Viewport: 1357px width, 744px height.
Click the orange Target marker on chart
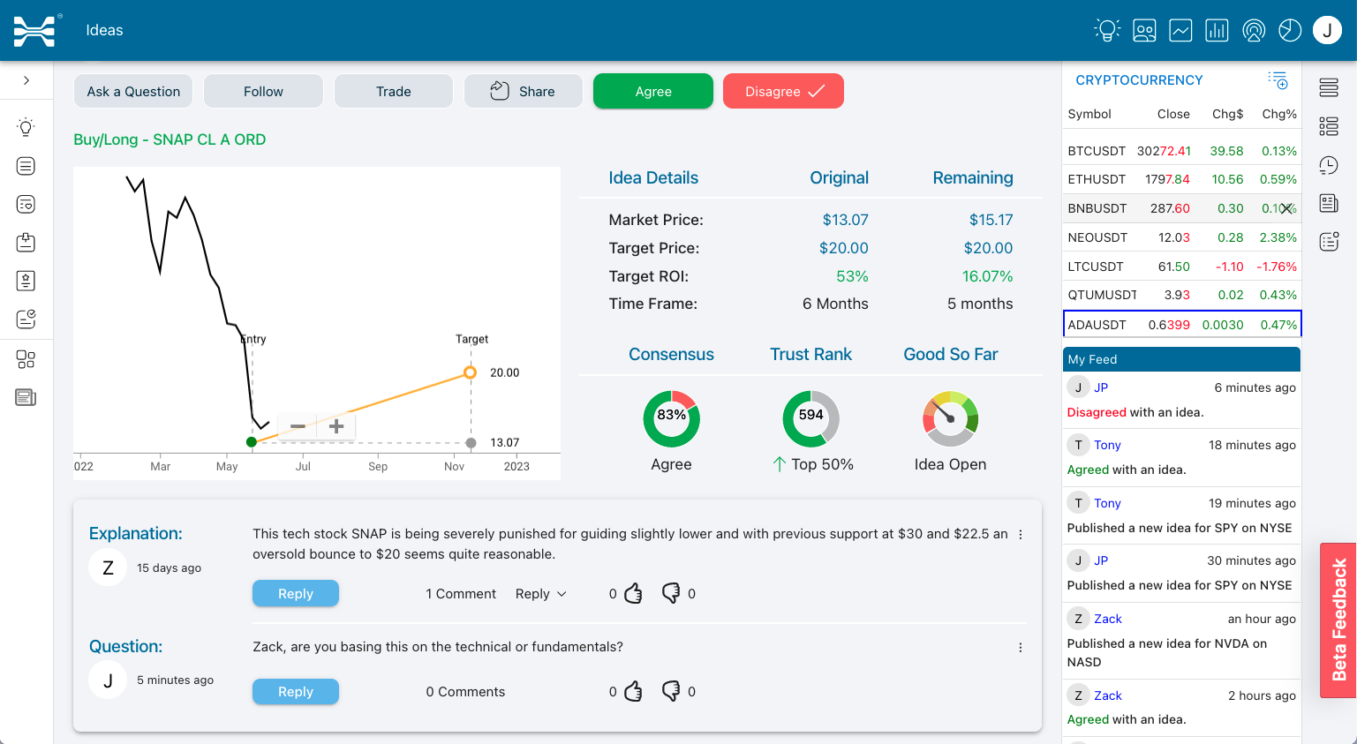(x=471, y=372)
